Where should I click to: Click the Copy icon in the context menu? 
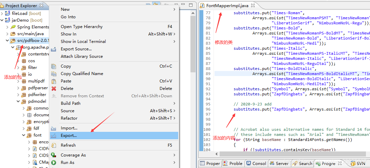54,66
